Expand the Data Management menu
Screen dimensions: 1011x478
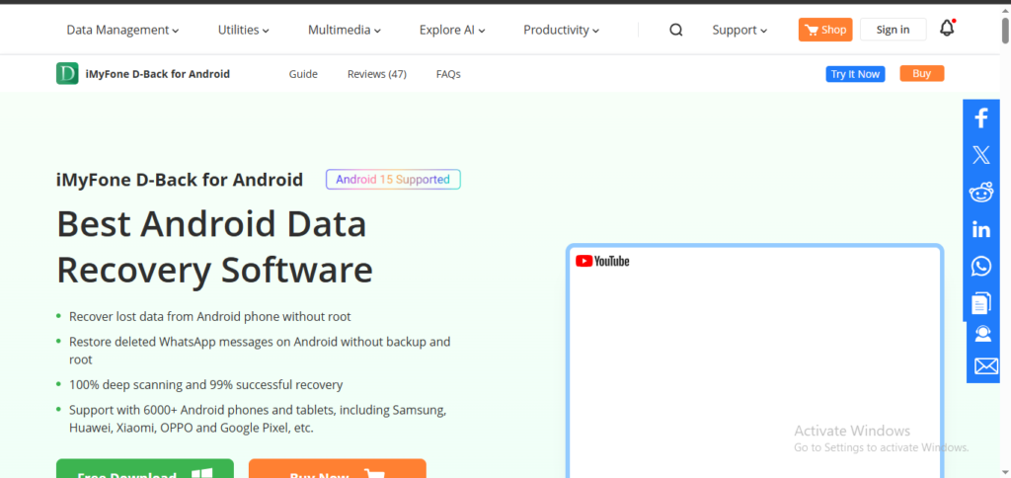click(122, 30)
